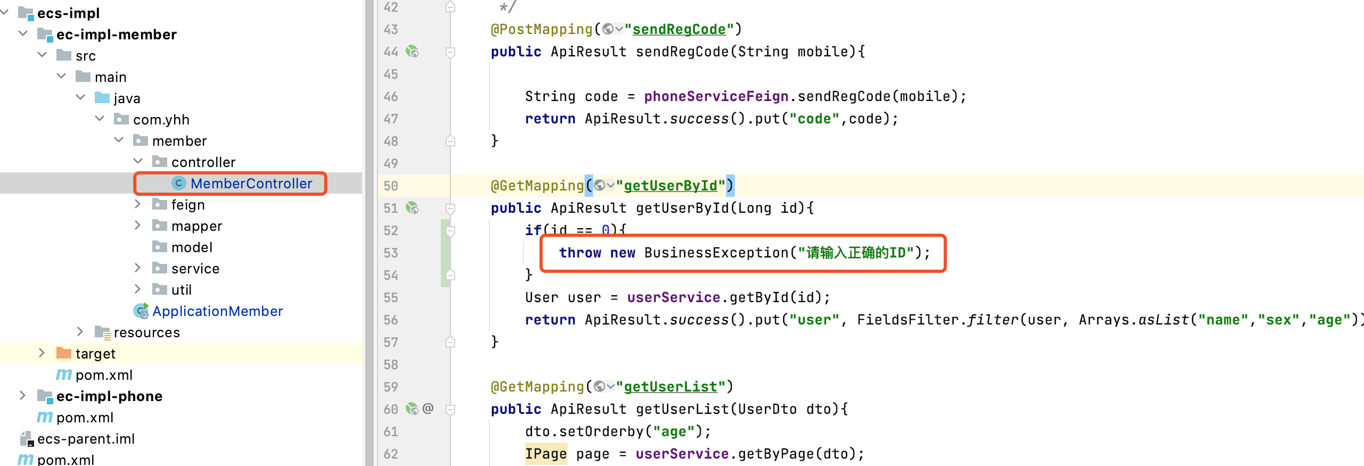Fold the if block at line 52
The image size is (1364, 466).
tap(450, 230)
